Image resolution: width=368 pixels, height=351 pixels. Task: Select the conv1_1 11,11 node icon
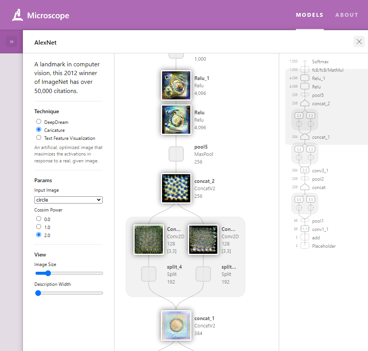pos(305,229)
